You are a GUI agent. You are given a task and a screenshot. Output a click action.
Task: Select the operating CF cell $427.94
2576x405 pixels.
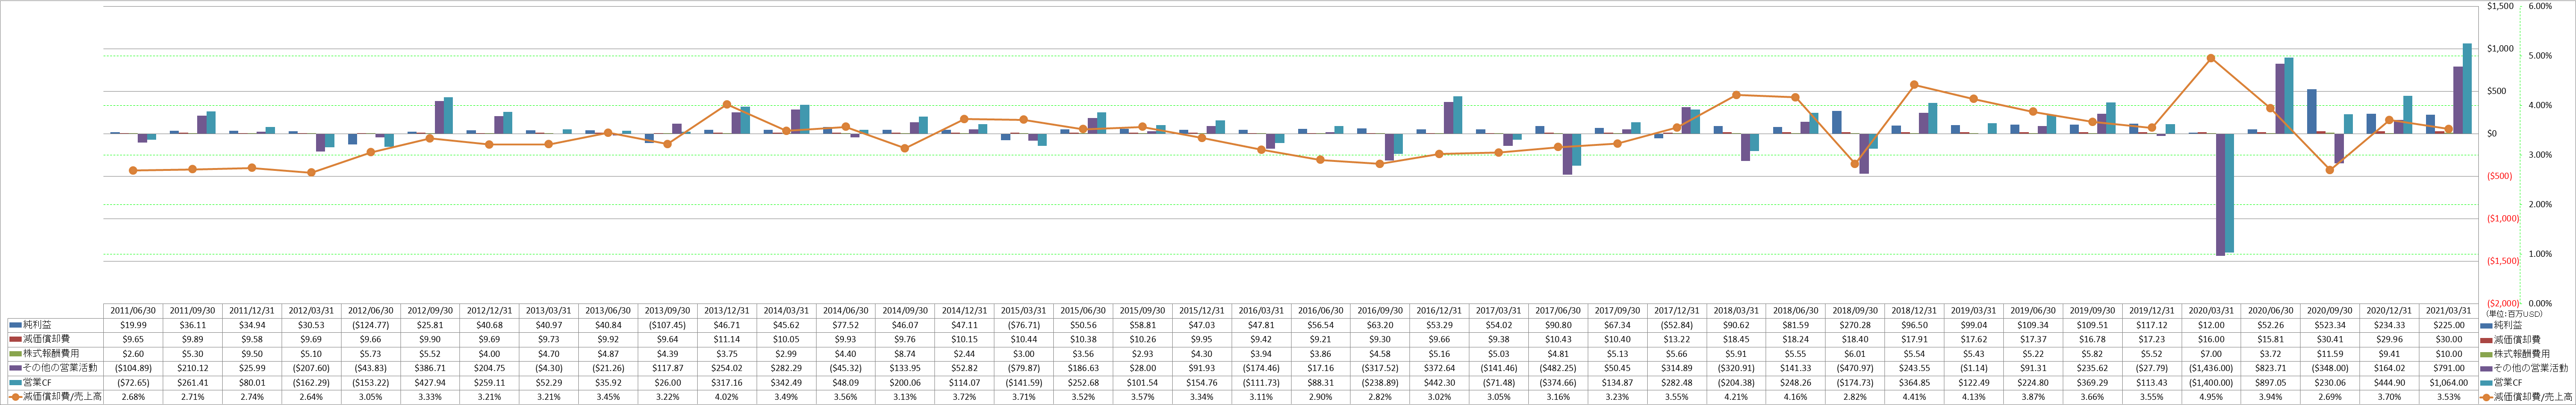[x=430, y=382]
